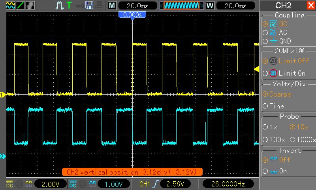Click the 0.000s horizontal trigger position marker
316x190 pixels.
click(x=132, y=15)
